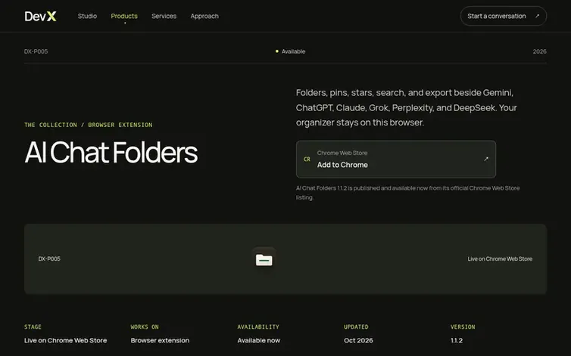Image resolution: width=571 pixels, height=356 pixels.
Task: Click the description paragraph about folders and pins
Action: (407, 107)
